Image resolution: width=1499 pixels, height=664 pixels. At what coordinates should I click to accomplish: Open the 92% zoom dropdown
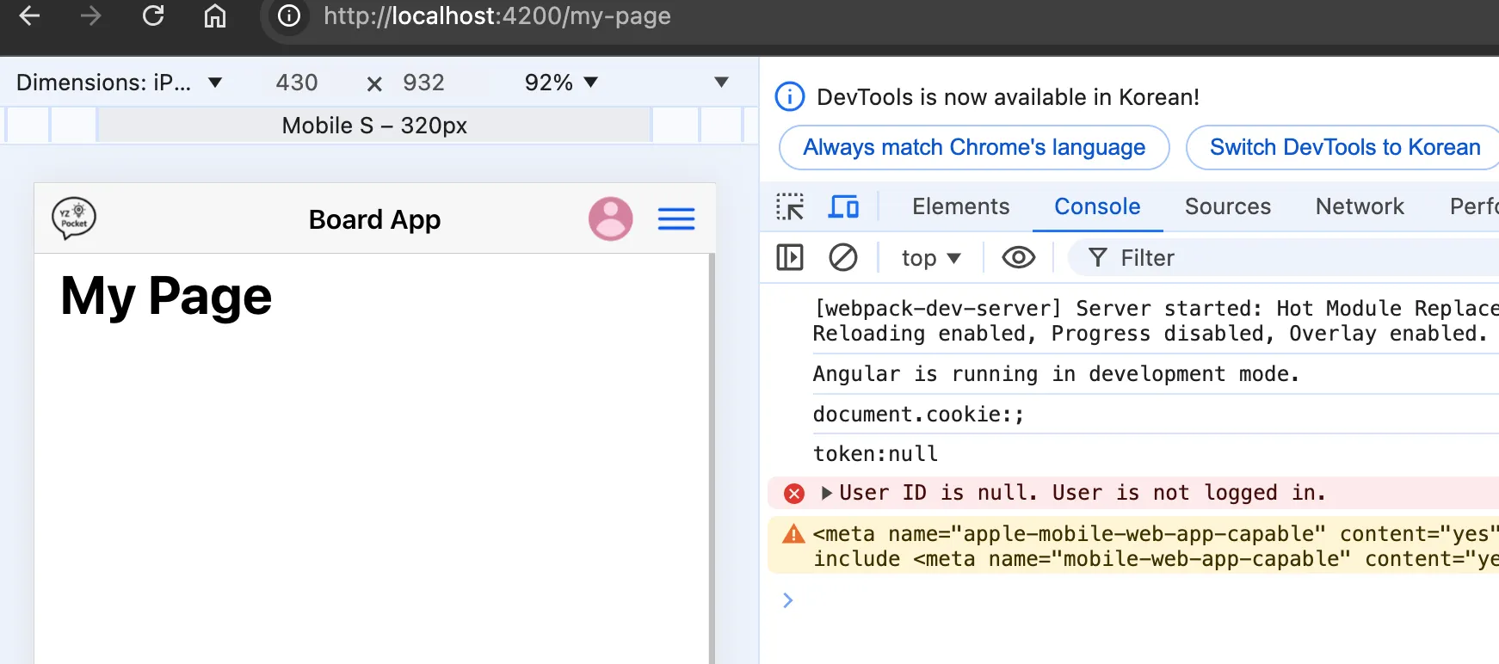click(561, 83)
